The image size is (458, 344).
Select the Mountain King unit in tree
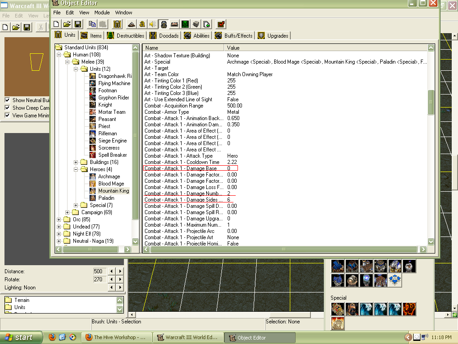[113, 191]
